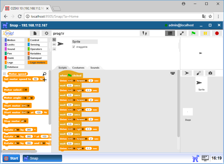
Task: Pause all scripts with the yellow button
Action: coord(205,33)
